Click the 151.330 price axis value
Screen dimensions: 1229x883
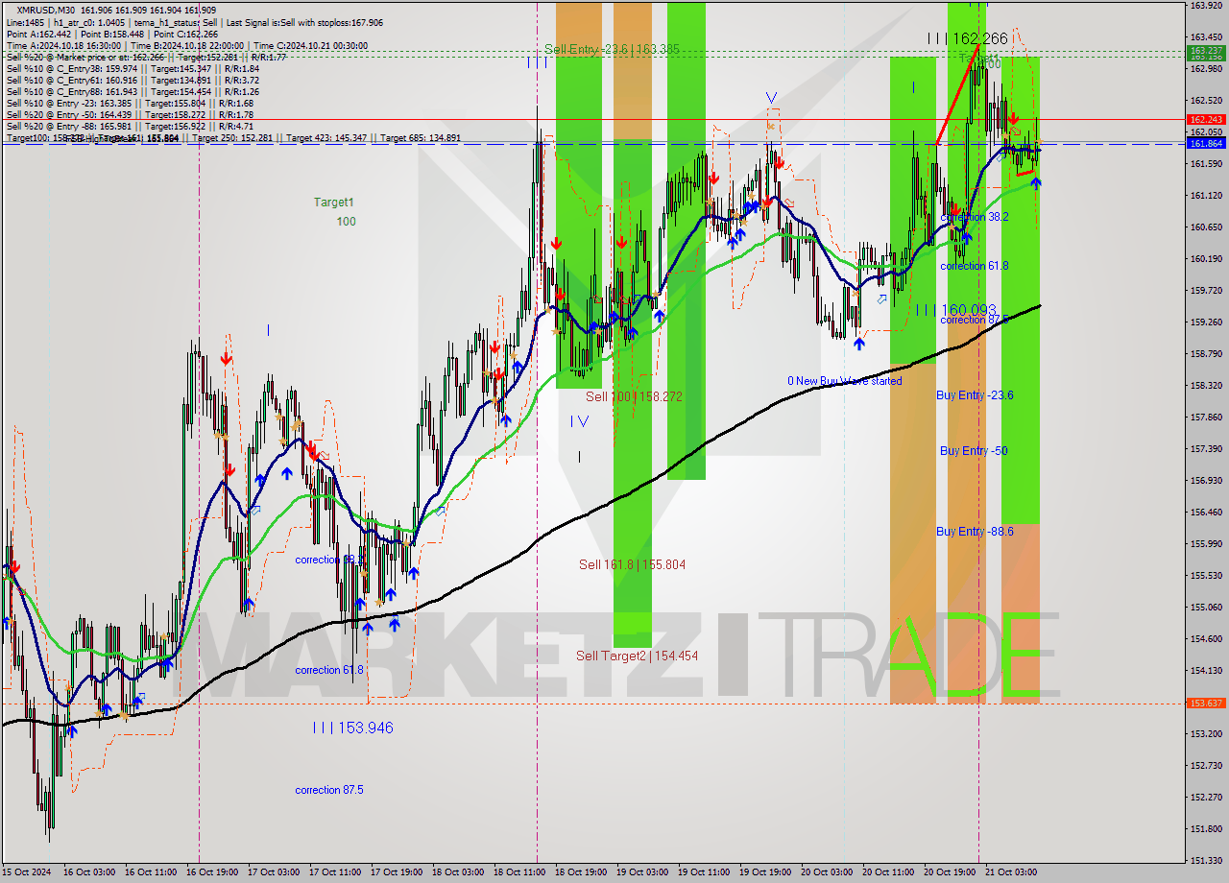[1206, 861]
